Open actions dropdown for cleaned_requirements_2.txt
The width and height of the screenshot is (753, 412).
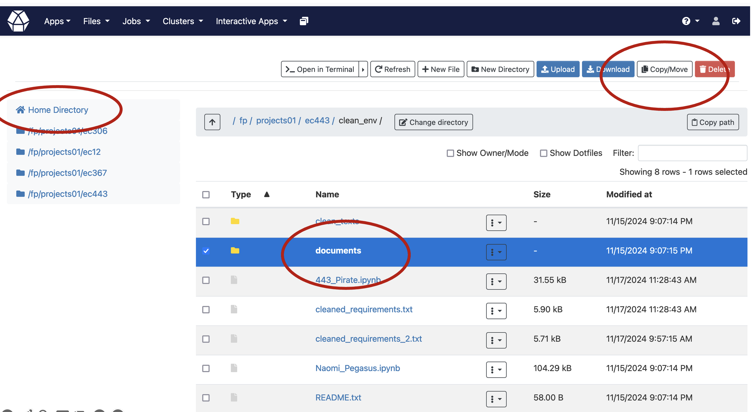496,340
